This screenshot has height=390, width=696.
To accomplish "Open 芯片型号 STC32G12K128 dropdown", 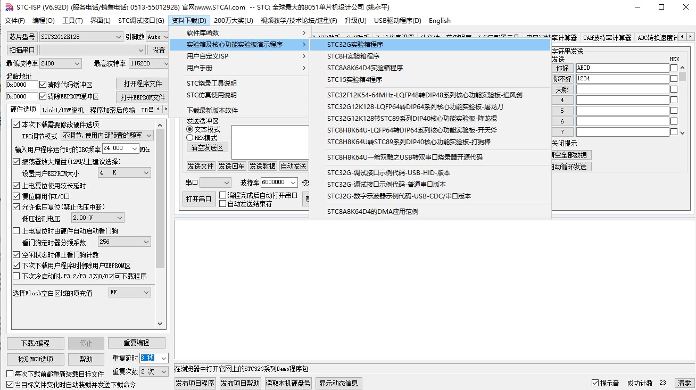I will click(x=81, y=37).
